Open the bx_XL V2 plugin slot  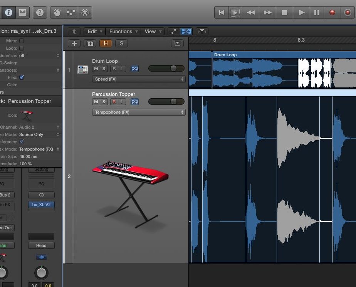pos(41,205)
